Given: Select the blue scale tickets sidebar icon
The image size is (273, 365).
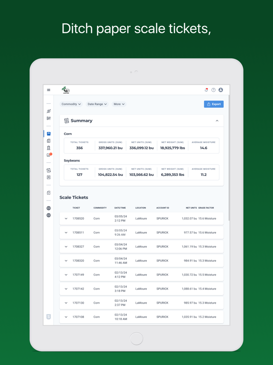Looking at the screenshot, I should [48, 134].
